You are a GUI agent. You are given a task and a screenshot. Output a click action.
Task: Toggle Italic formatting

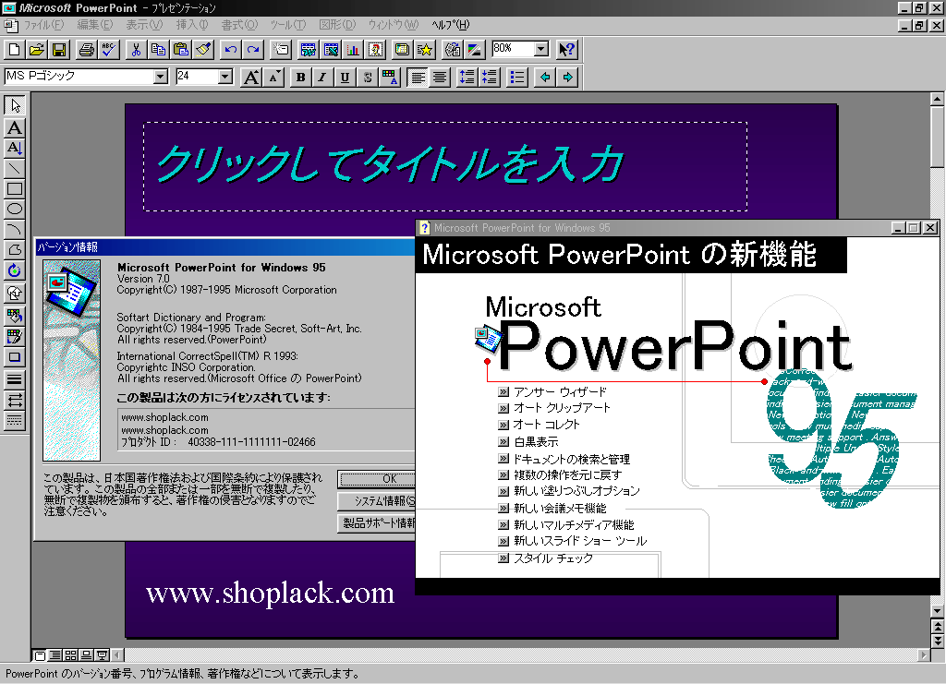[x=322, y=78]
